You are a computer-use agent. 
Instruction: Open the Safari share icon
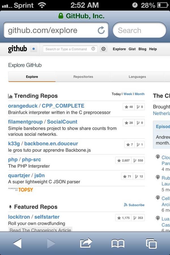(x=86, y=243)
